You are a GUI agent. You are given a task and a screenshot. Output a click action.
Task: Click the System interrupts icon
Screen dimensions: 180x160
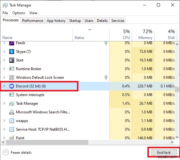pos(12,95)
